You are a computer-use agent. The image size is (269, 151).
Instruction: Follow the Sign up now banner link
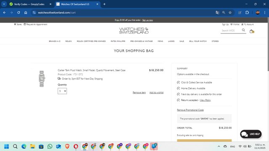(x=148, y=20)
